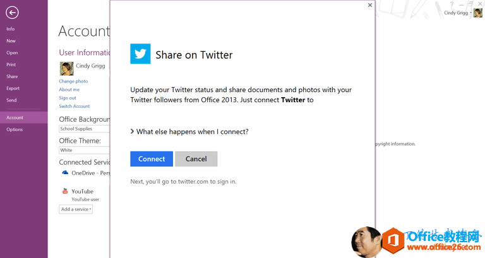Click Switch Account link
Screen dimensions: 485x258
point(75,106)
